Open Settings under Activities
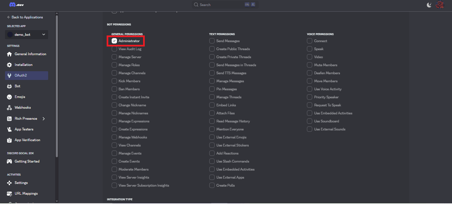This screenshot has width=452, height=204. tap(27, 183)
